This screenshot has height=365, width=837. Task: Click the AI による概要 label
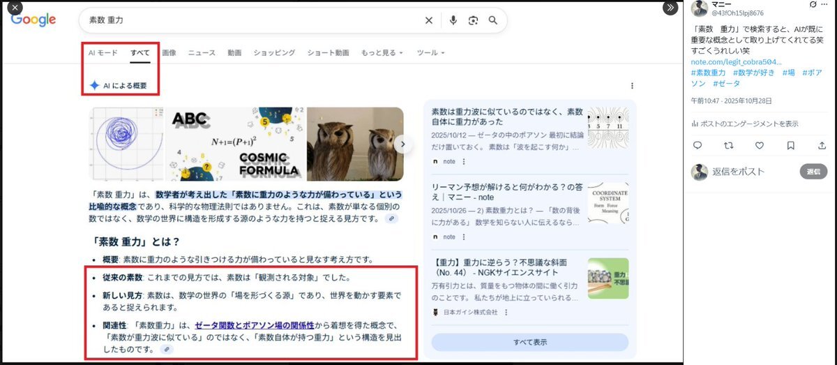[x=125, y=86]
